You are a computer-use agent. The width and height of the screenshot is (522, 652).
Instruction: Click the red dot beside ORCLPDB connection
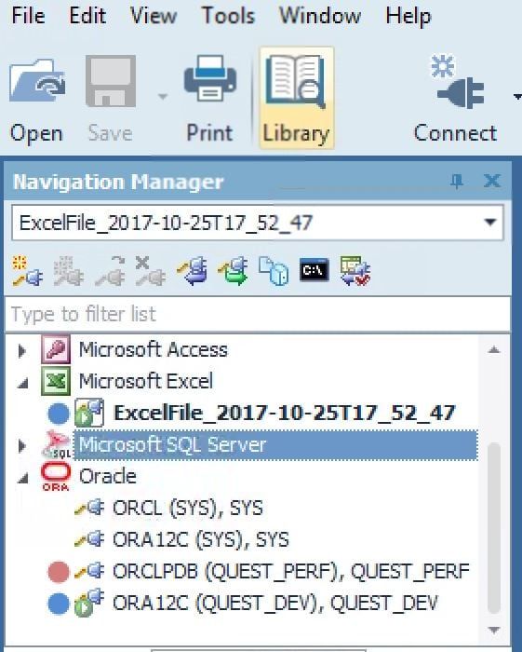(x=59, y=572)
